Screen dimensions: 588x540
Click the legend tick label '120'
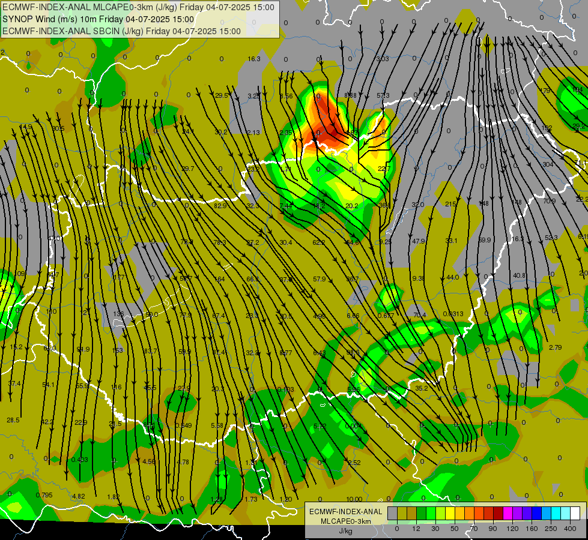pyautogui.click(x=512, y=529)
